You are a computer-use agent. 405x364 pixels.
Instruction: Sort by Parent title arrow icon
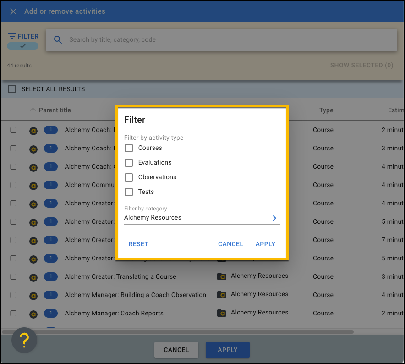tap(33, 110)
